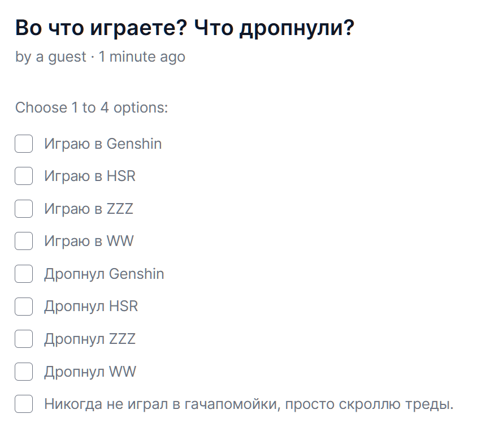Click the Играю в Genshin option text
The height and width of the screenshot is (431, 486).
103,144
